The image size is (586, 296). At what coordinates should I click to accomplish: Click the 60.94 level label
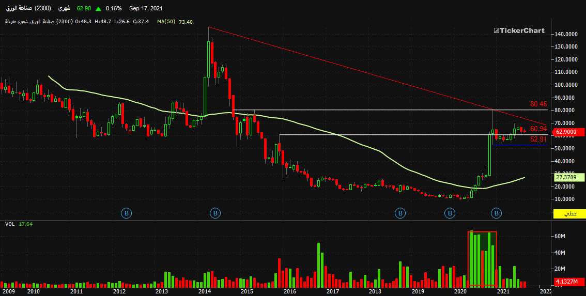point(538,129)
